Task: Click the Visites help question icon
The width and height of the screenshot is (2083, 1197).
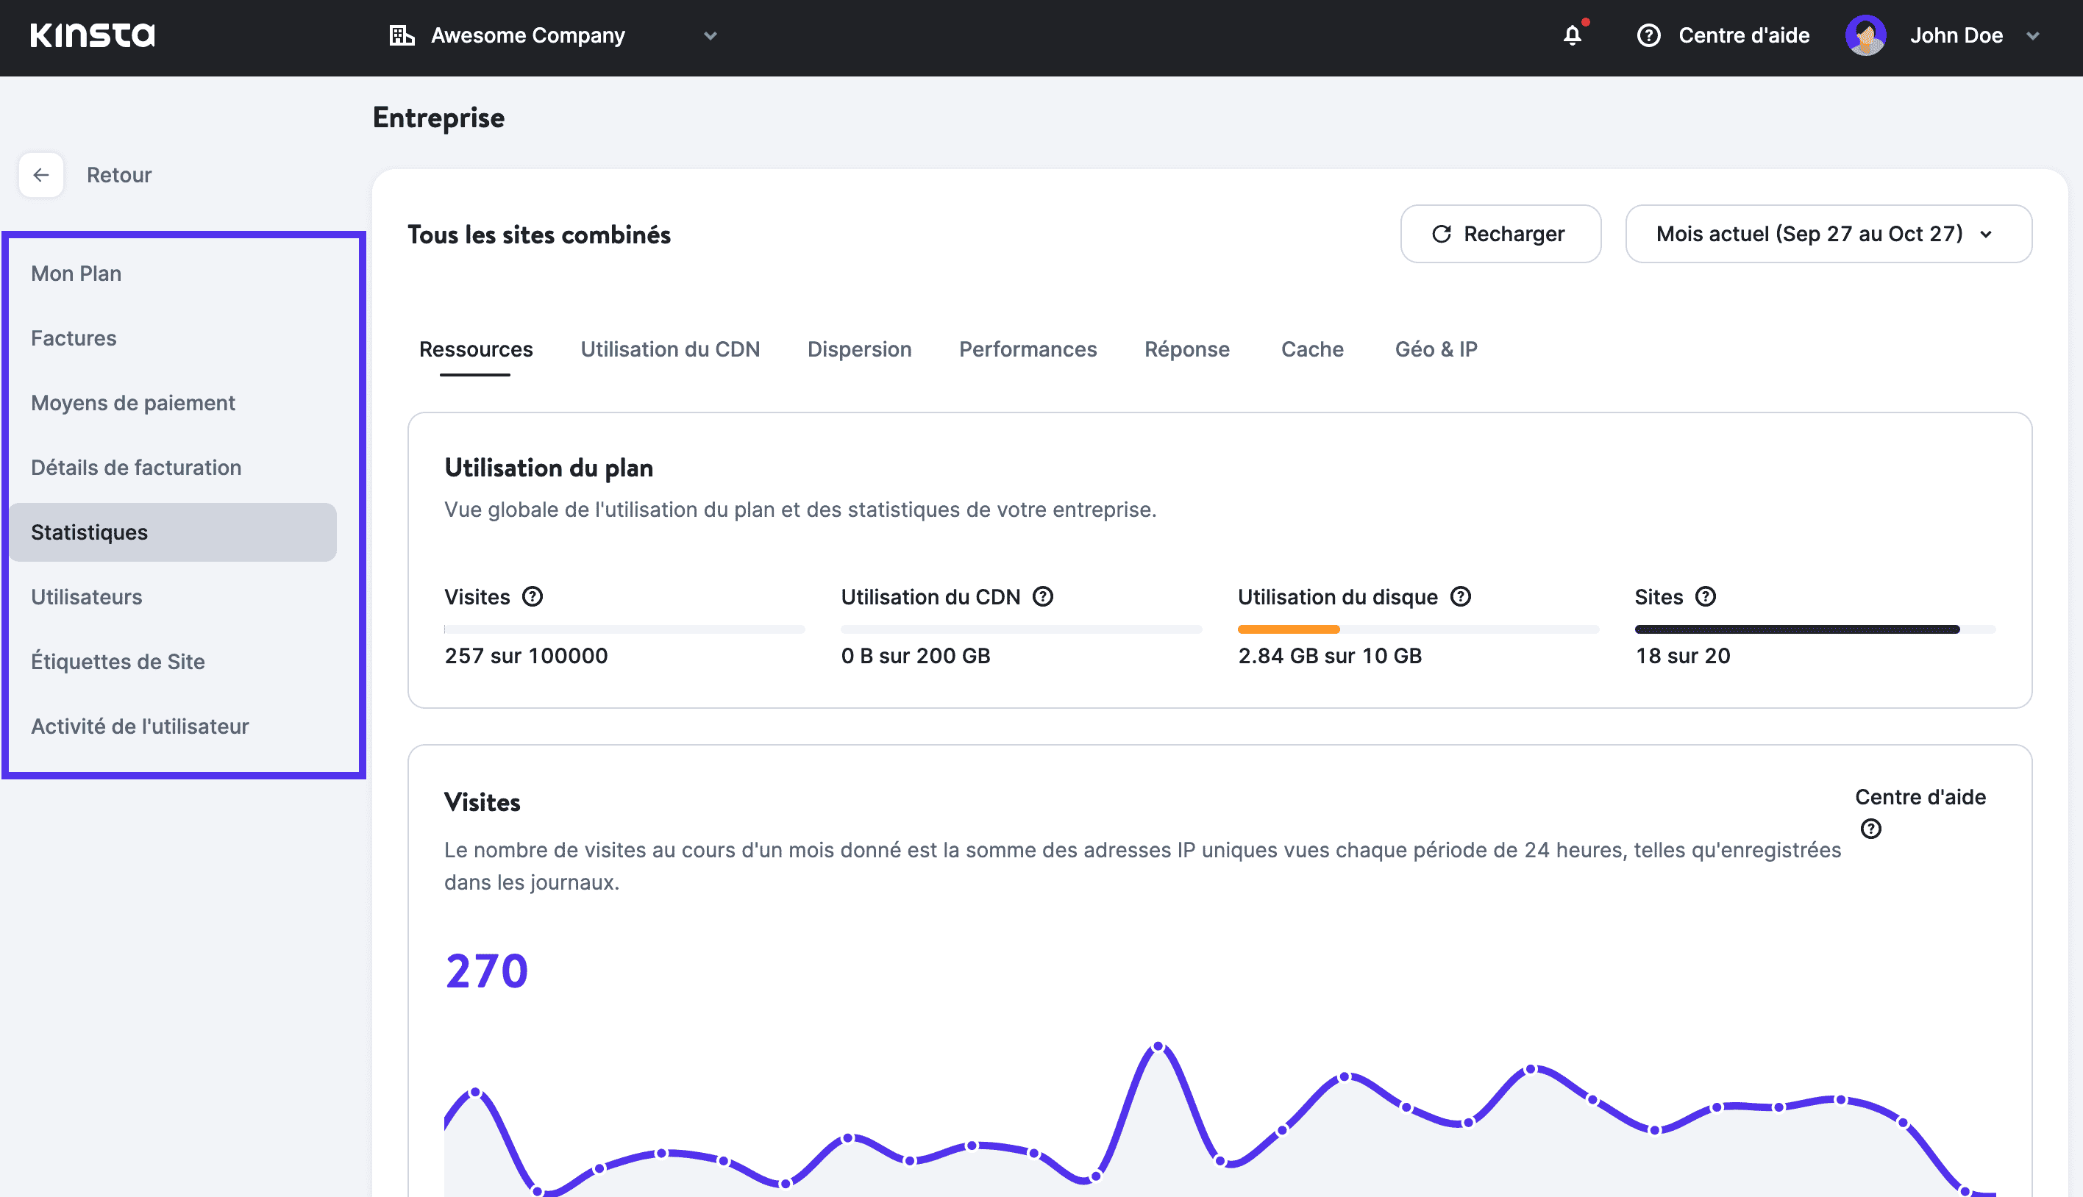Action: pyautogui.click(x=532, y=597)
